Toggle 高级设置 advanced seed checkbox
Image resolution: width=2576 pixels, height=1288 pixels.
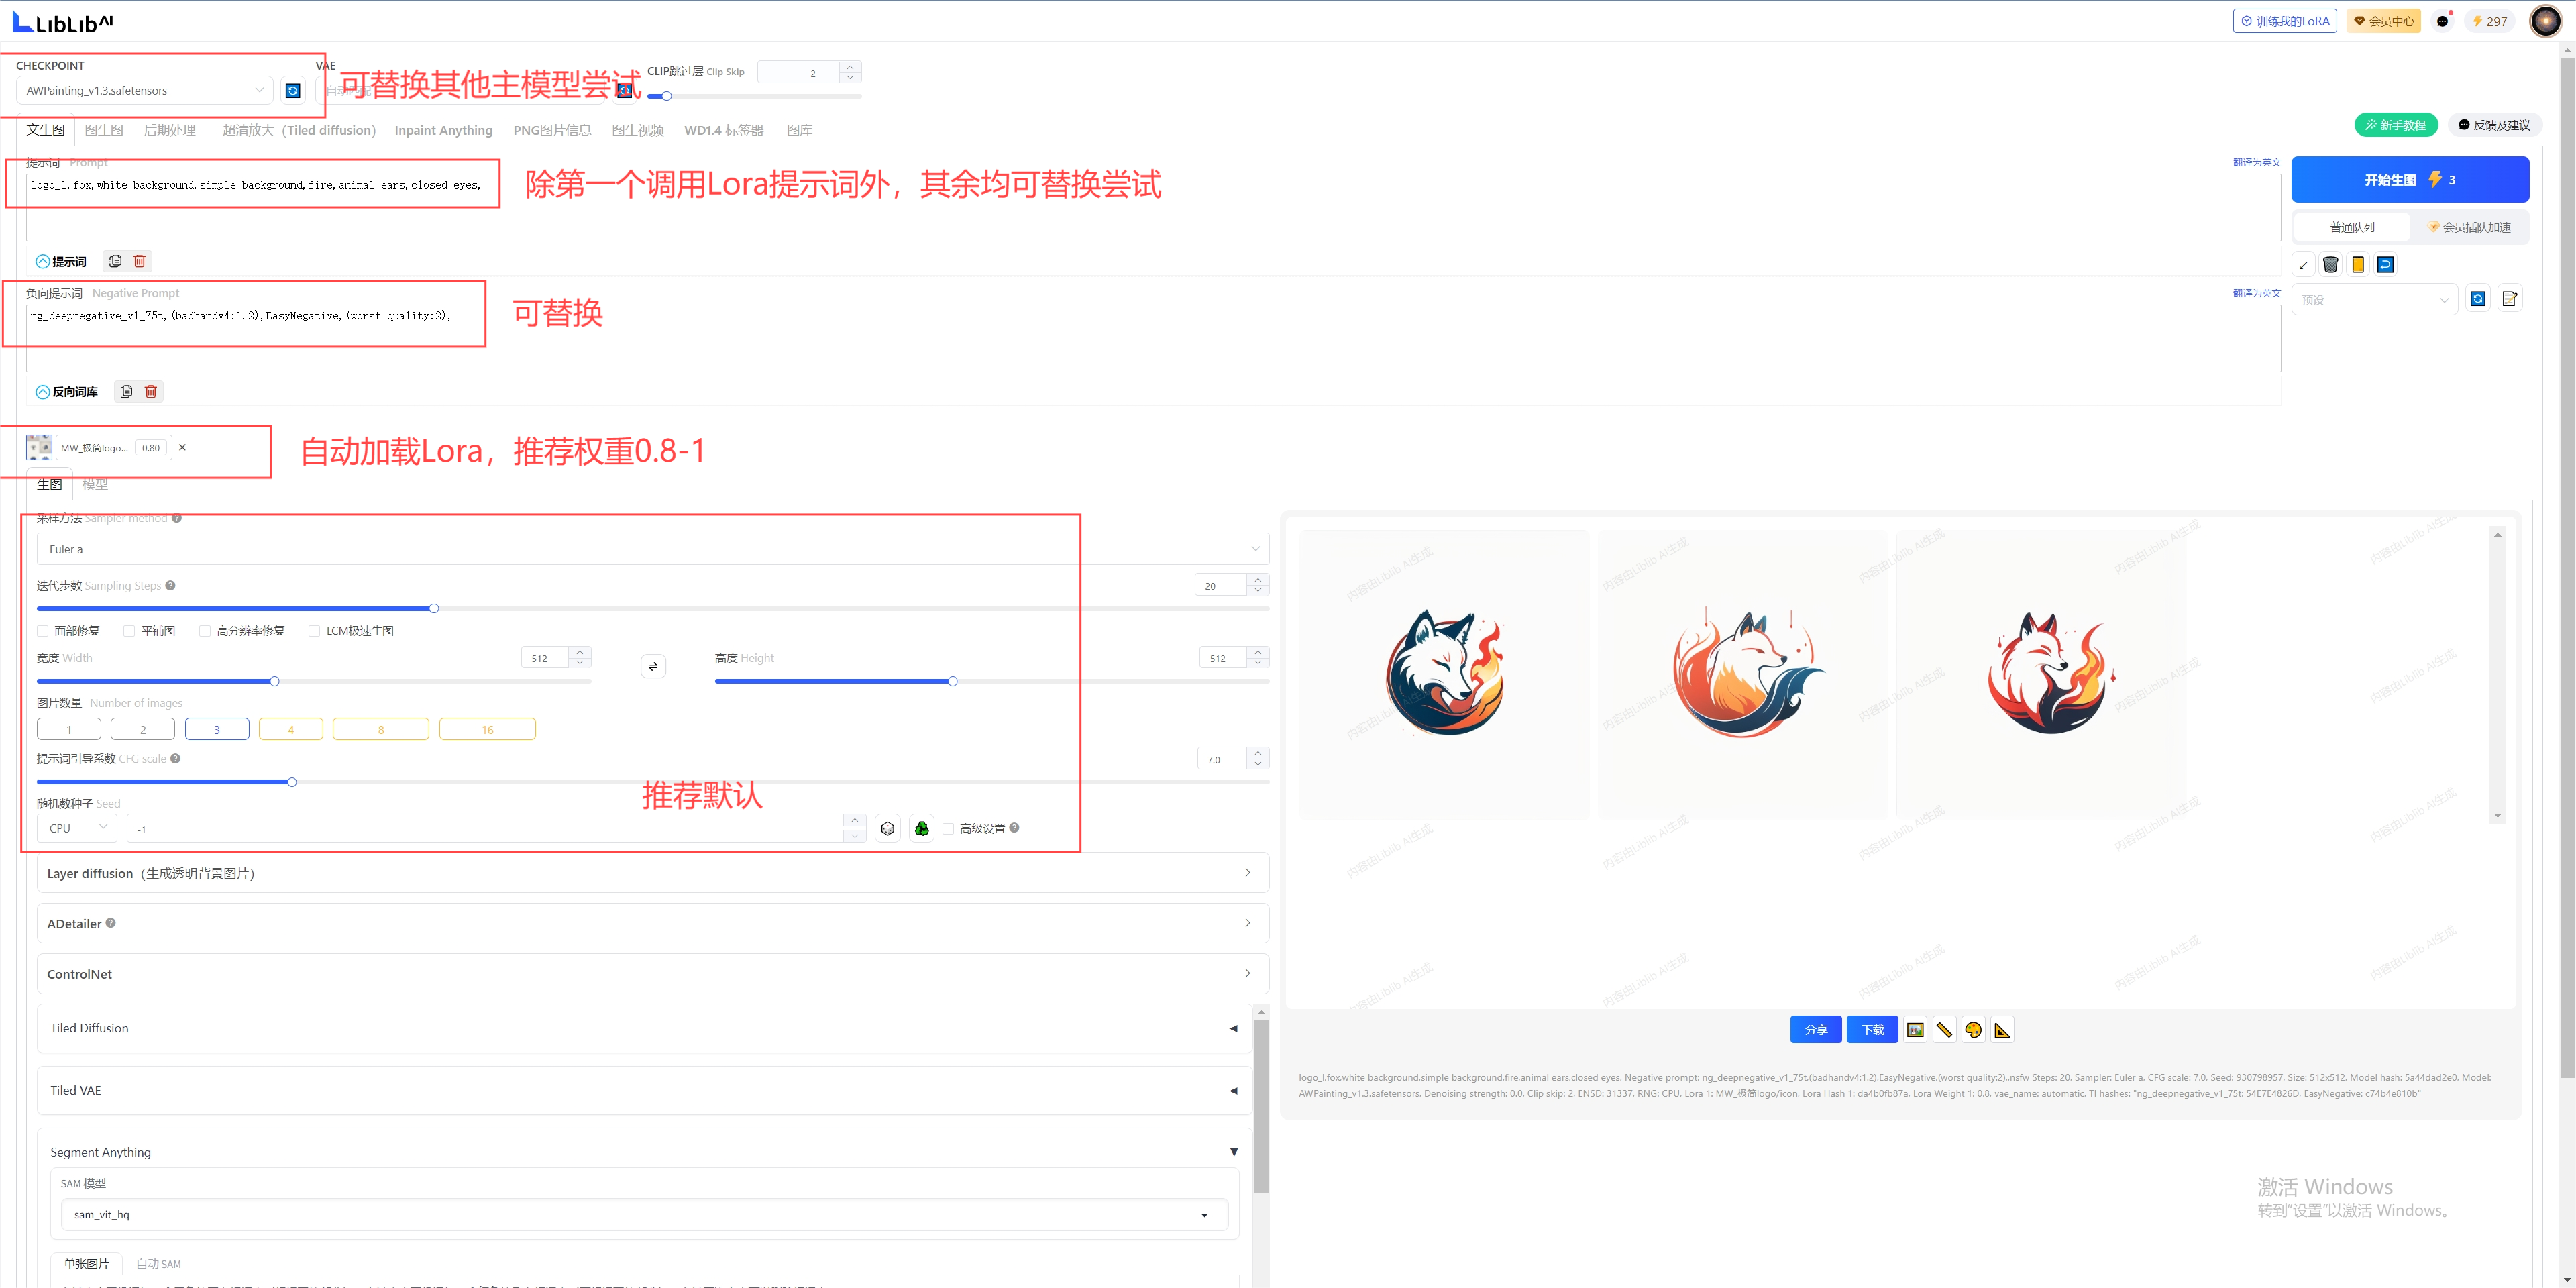pyautogui.click(x=948, y=829)
